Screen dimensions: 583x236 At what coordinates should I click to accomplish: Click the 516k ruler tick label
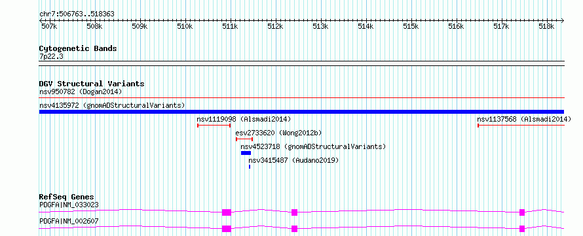click(x=456, y=27)
